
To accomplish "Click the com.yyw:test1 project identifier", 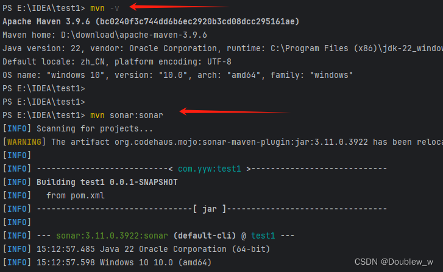I will (210, 169).
